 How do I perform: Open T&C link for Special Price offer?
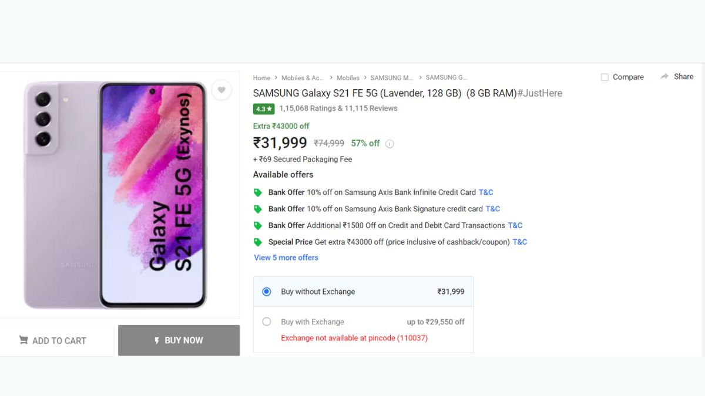click(520, 242)
